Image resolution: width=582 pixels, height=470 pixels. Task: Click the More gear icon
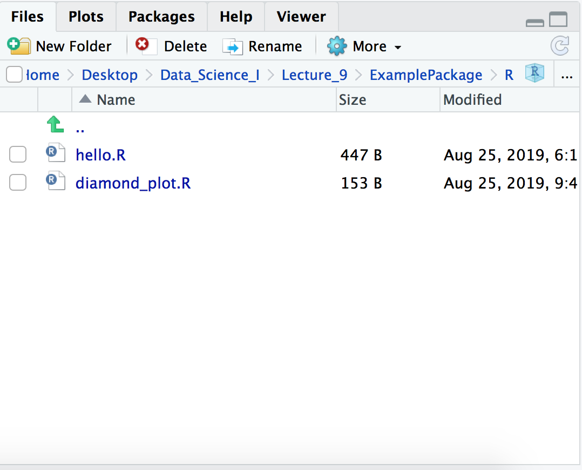coord(337,46)
